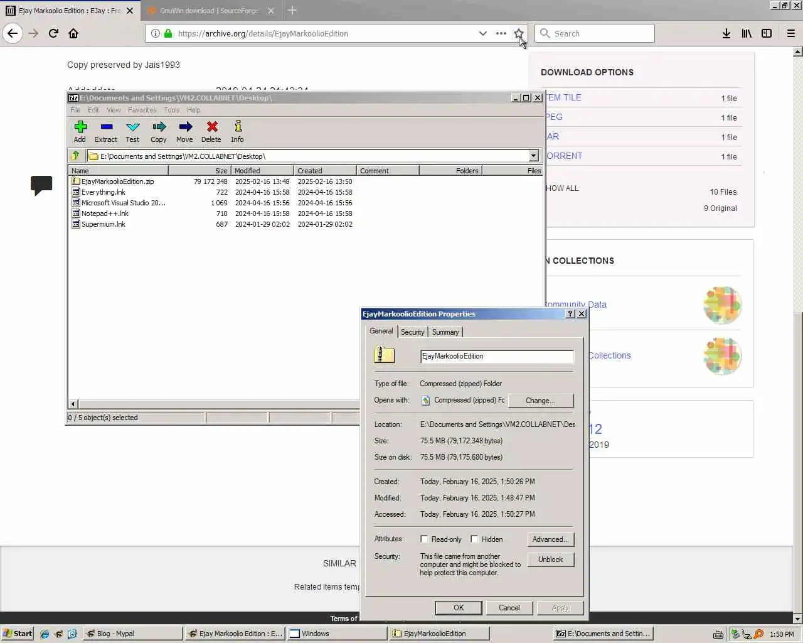
Task: Click the Test archive icon
Action: coord(132,131)
